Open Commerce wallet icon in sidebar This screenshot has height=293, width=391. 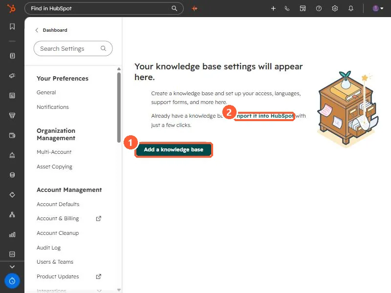[12, 135]
